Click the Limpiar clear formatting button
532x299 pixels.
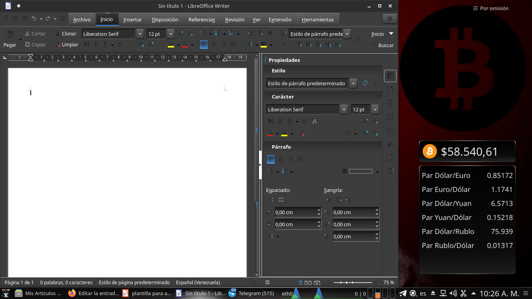point(67,45)
